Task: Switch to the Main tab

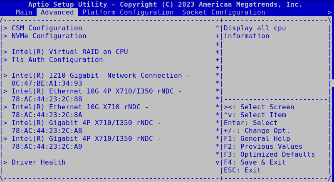Action: (x=24, y=12)
